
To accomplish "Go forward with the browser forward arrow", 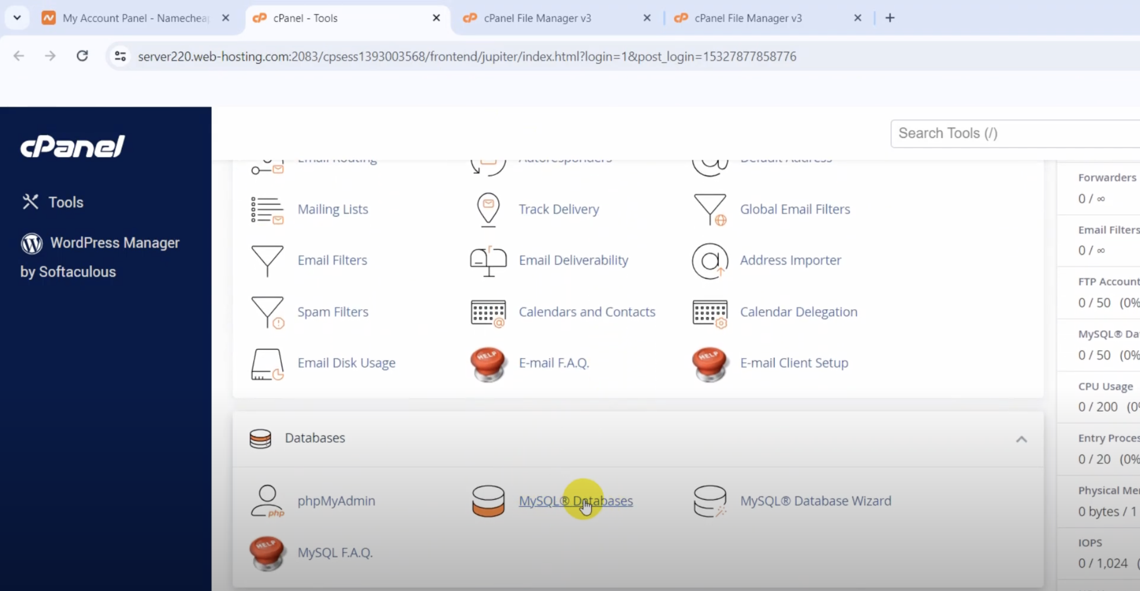I will pos(50,56).
